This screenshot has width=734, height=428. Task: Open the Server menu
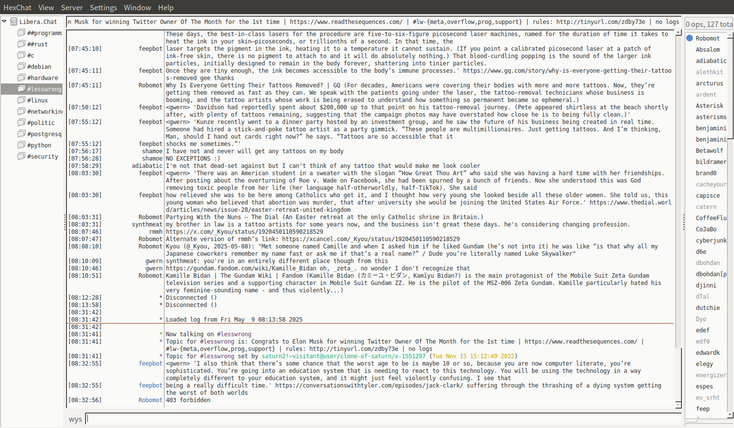click(72, 7)
